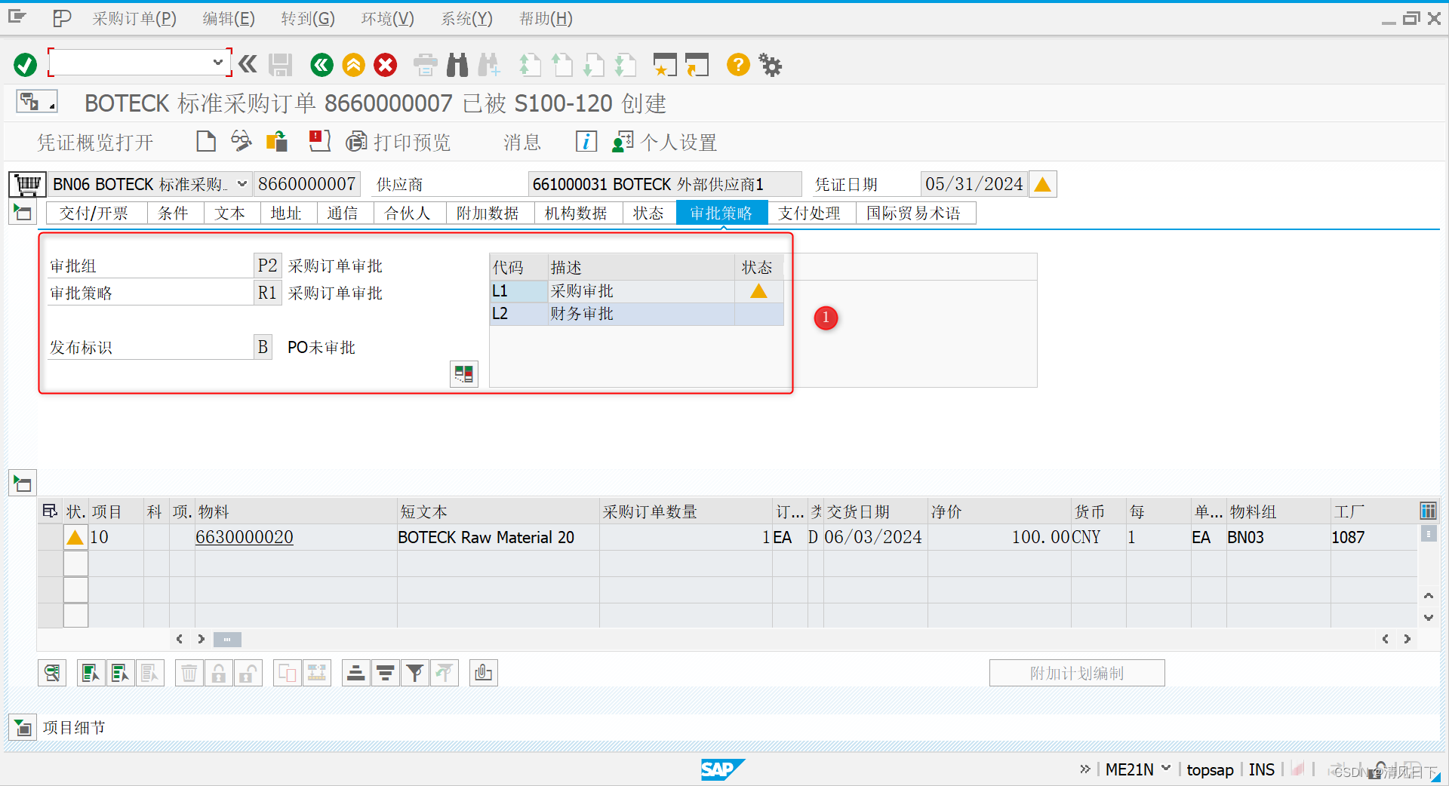
Task: Click the Find binoculars icon
Action: tap(457, 65)
